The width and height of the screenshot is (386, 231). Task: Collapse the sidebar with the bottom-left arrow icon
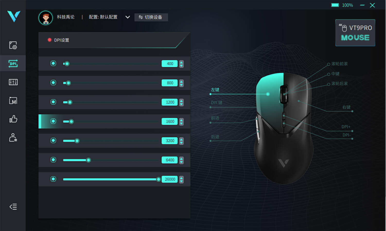tap(13, 207)
